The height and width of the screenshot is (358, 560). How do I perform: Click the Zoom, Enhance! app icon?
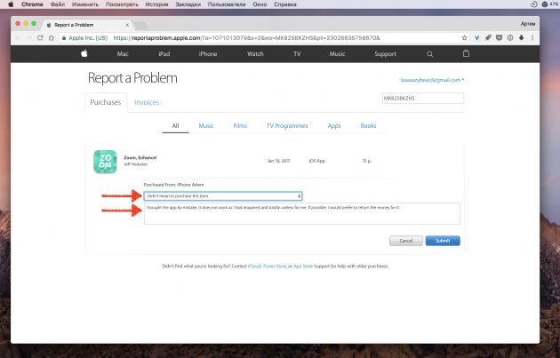click(x=105, y=163)
